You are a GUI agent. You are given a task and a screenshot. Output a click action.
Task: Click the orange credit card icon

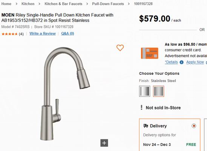tap(150, 53)
